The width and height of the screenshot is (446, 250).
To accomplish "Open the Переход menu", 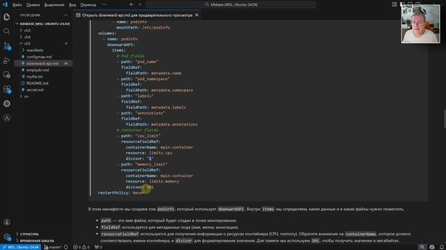I will 89,5.
